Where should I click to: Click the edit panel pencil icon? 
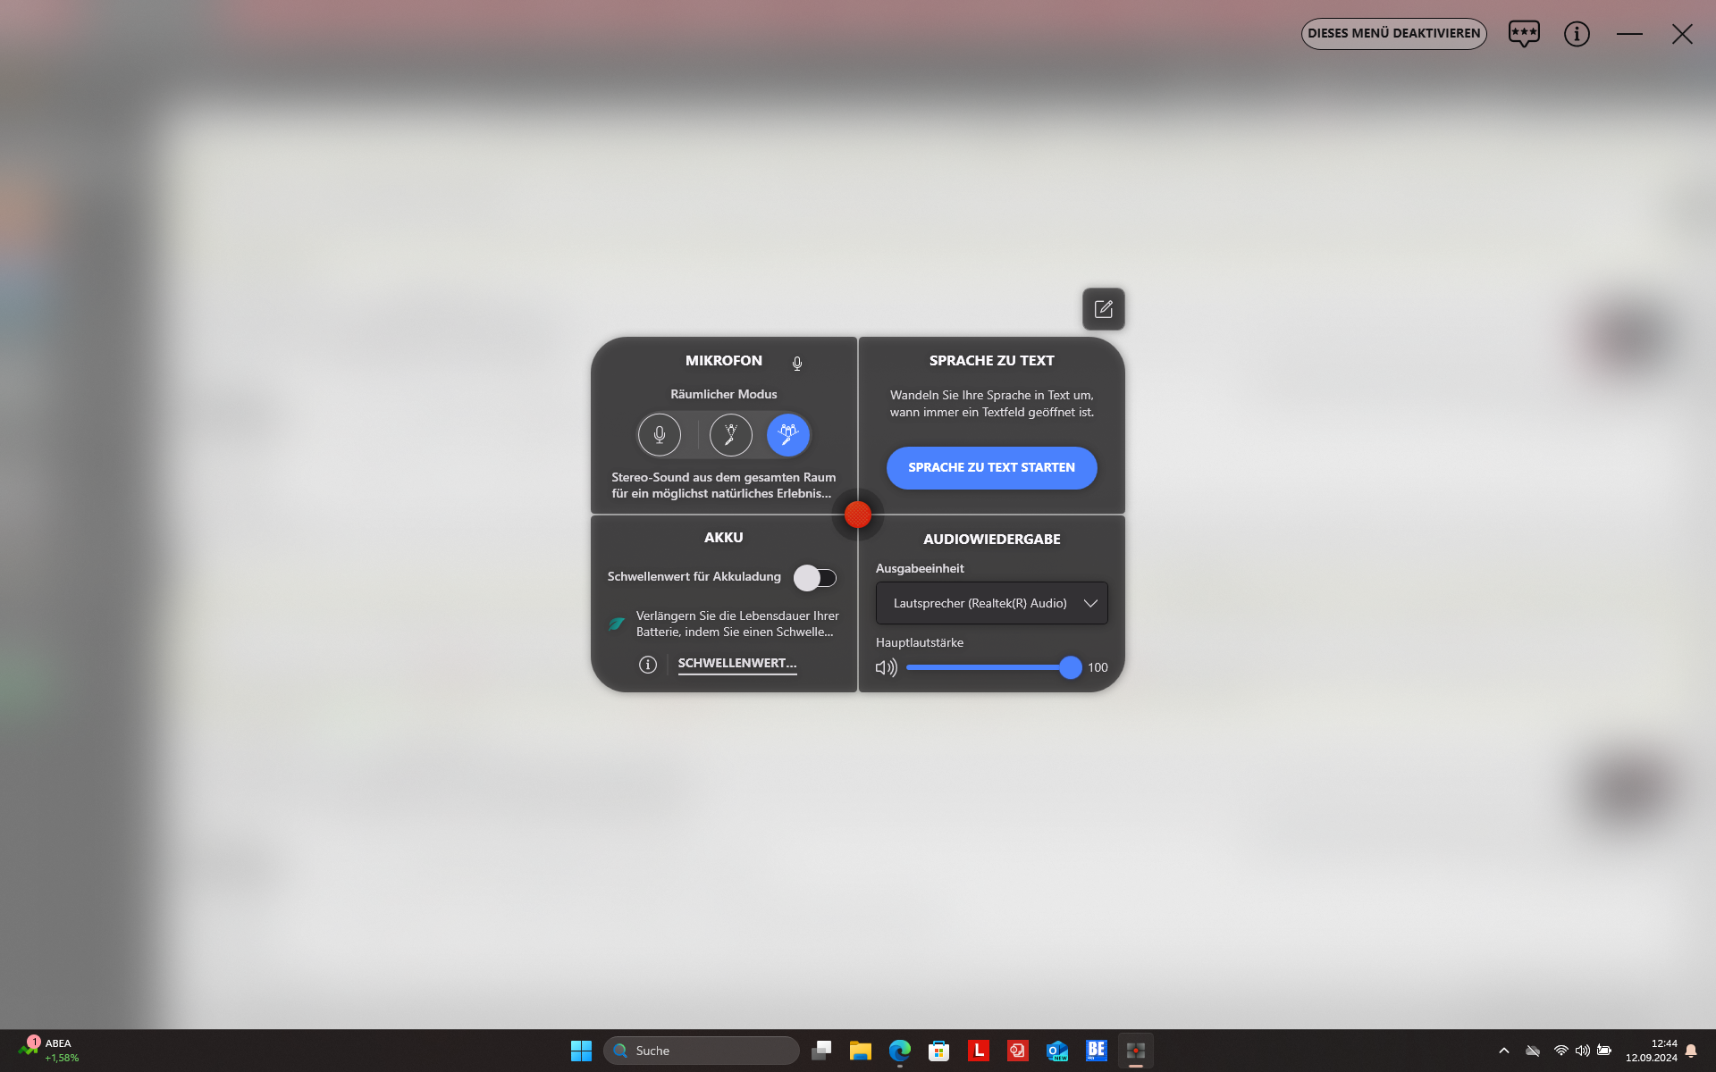coord(1103,309)
